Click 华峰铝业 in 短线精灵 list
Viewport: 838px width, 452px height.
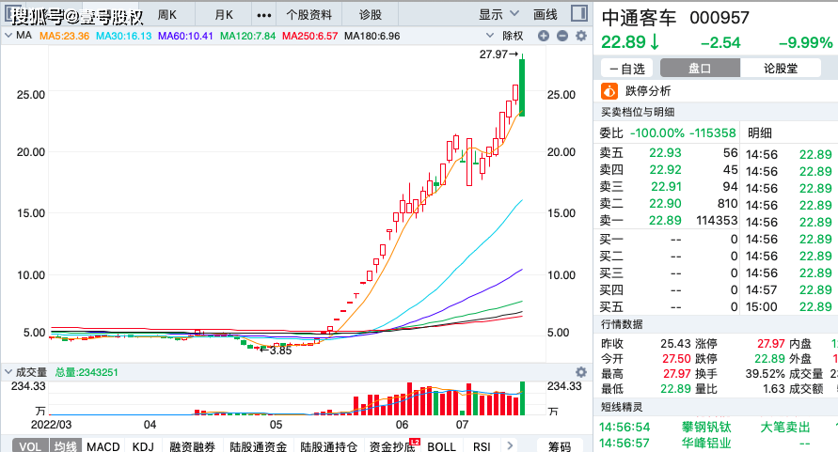tap(706, 443)
